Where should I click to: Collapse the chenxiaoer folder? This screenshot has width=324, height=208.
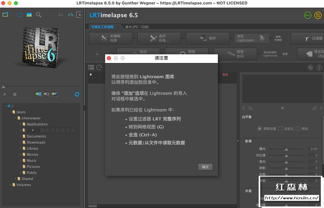[16, 118]
